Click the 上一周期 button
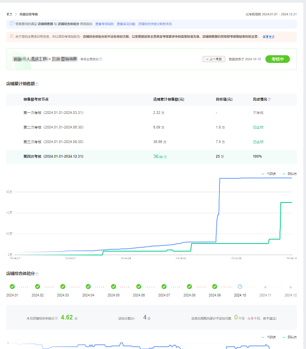 (214, 59)
